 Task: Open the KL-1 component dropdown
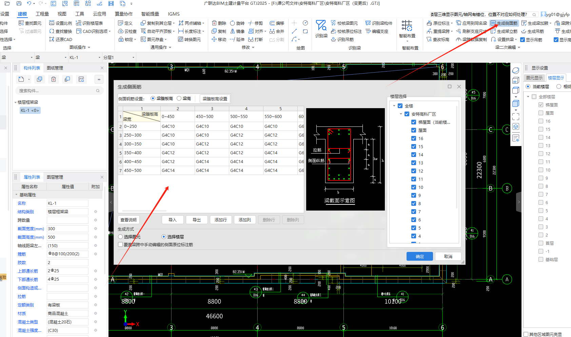click(99, 58)
